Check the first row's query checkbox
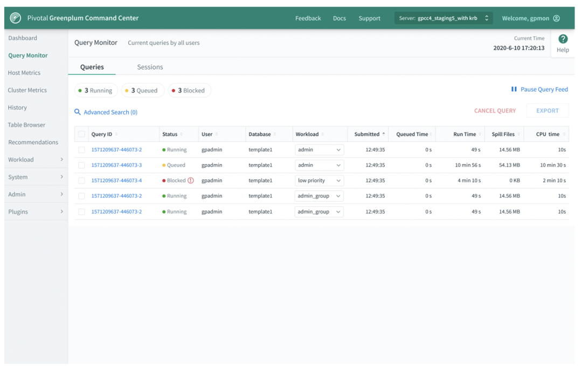Viewport: 582px width, 375px height. click(82, 150)
